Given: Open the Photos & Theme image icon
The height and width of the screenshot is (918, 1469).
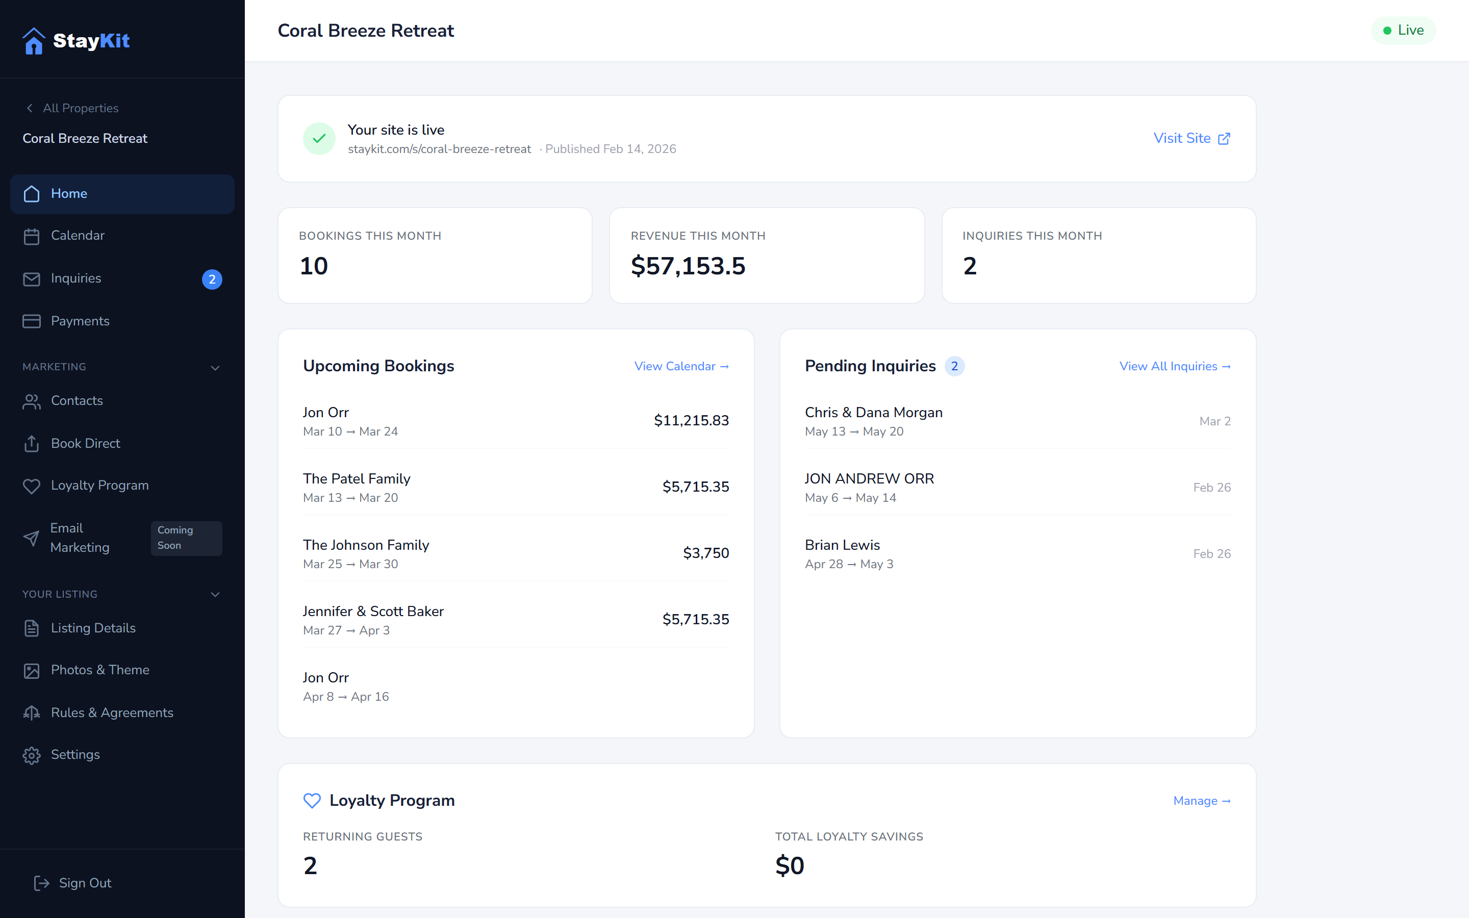Looking at the screenshot, I should coord(32,670).
